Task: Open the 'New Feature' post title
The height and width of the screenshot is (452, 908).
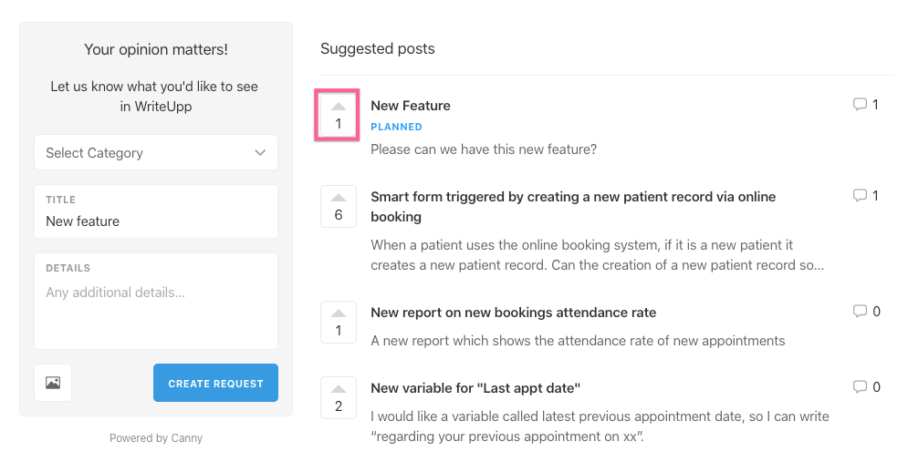Action: tap(411, 106)
